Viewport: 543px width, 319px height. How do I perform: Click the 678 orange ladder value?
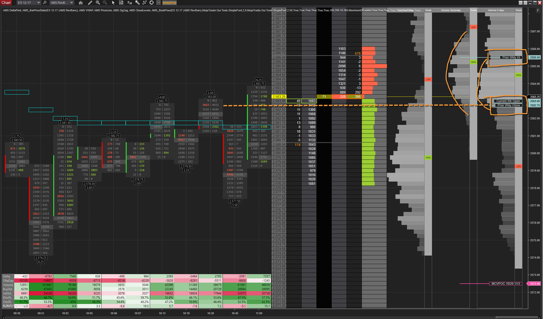tap(357, 53)
